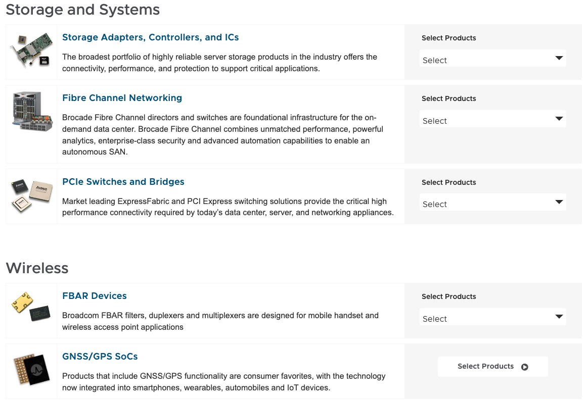The height and width of the screenshot is (403, 587).
Task: Click description starting 'Brocade Fibre Channel directors'
Action: (x=223, y=134)
